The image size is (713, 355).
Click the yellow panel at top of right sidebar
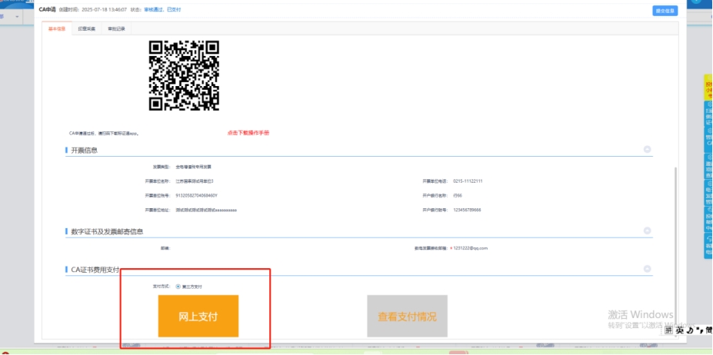[x=708, y=89]
